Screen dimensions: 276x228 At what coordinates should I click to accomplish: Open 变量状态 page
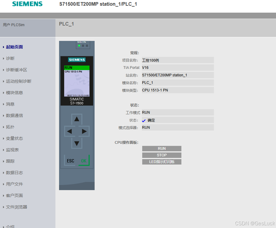(14, 138)
